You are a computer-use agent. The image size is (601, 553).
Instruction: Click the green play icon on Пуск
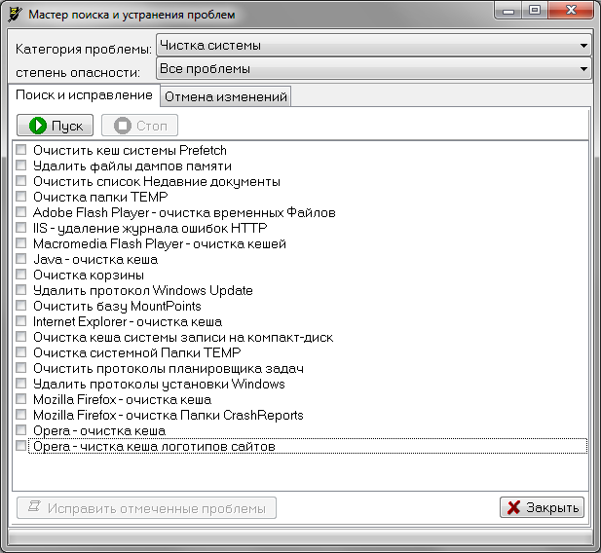[38, 126]
